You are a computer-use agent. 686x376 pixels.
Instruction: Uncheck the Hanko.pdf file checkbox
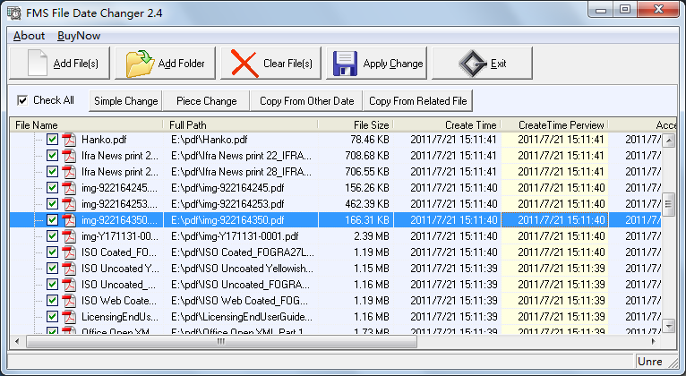pyautogui.click(x=52, y=140)
